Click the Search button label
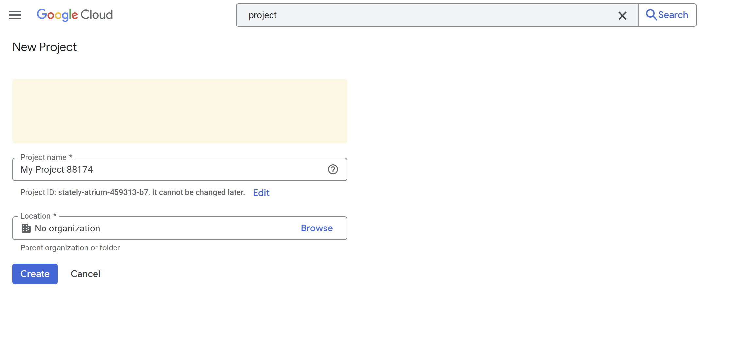 coord(673,15)
